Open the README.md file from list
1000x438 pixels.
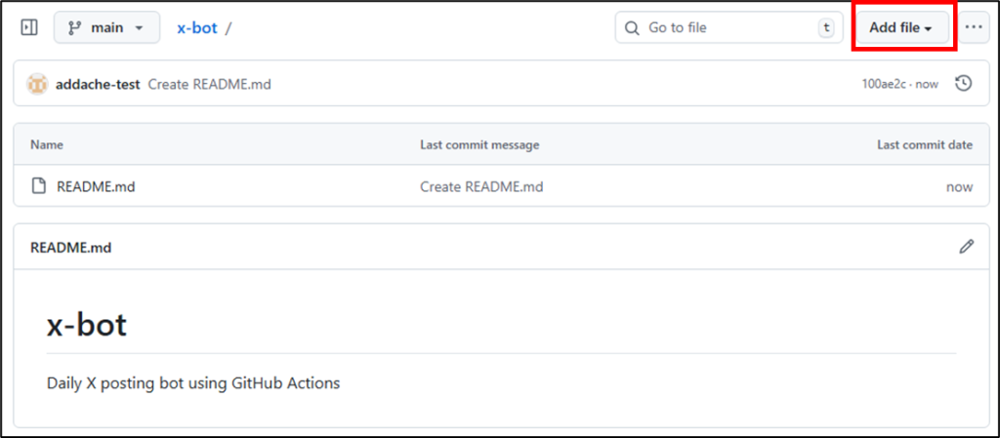96,186
